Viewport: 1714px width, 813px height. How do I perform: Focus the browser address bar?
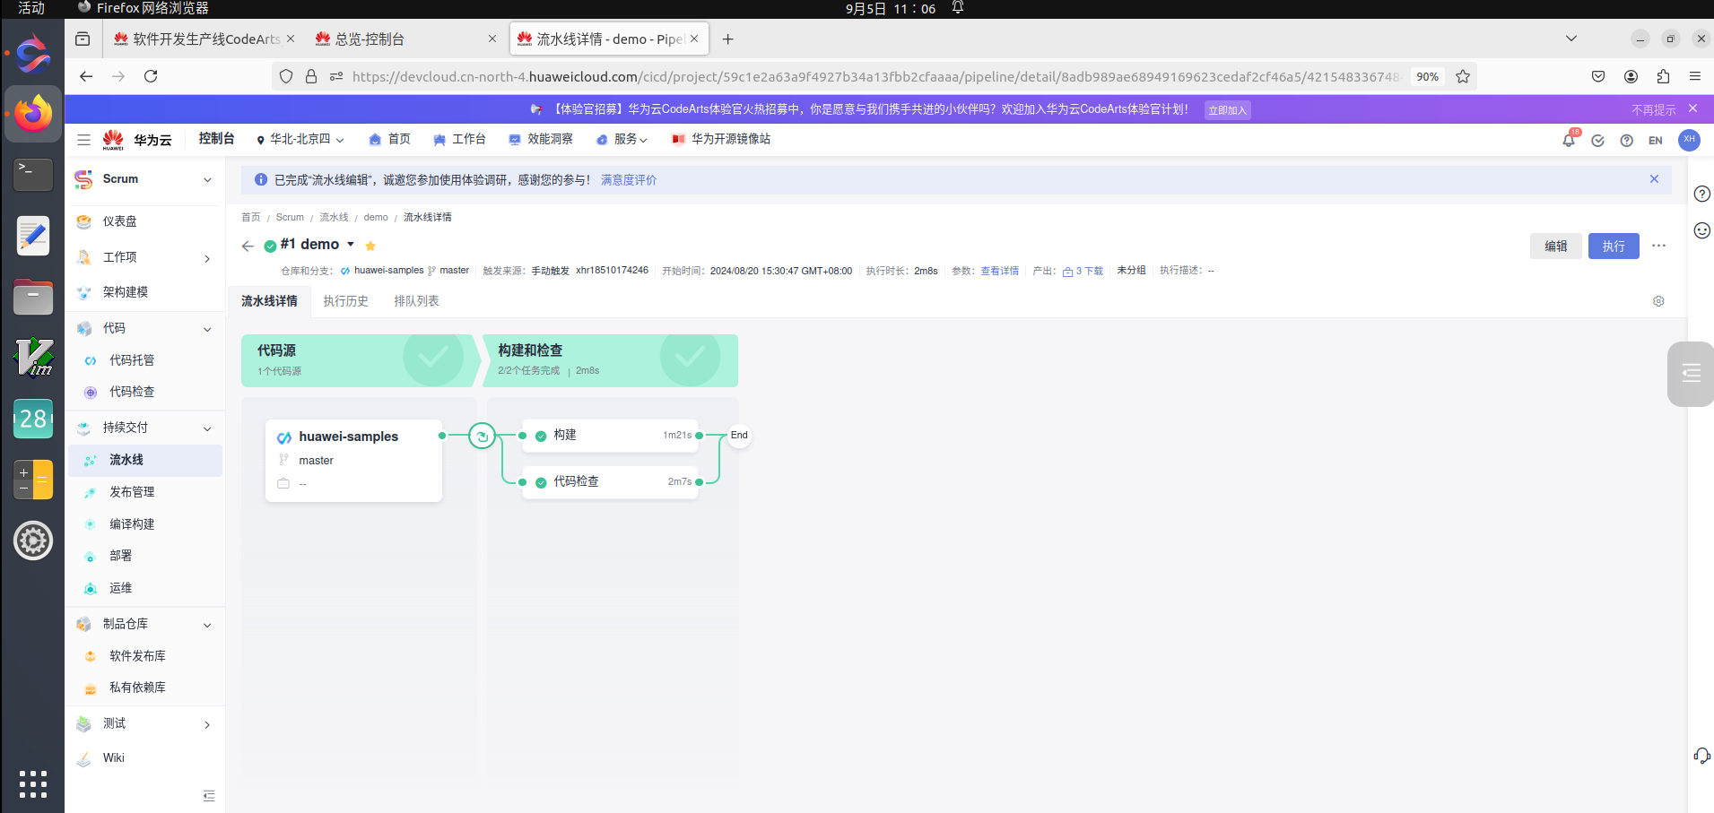tap(874, 76)
